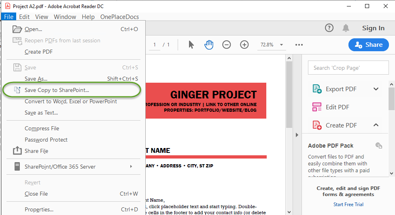This screenshot has width=395, height=215.
Task: Open zoom level dropdown arrow
Action: coord(281,45)
